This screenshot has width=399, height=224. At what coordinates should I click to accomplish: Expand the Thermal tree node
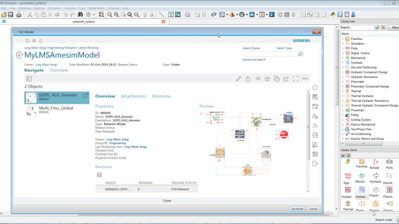pos(343,91)
